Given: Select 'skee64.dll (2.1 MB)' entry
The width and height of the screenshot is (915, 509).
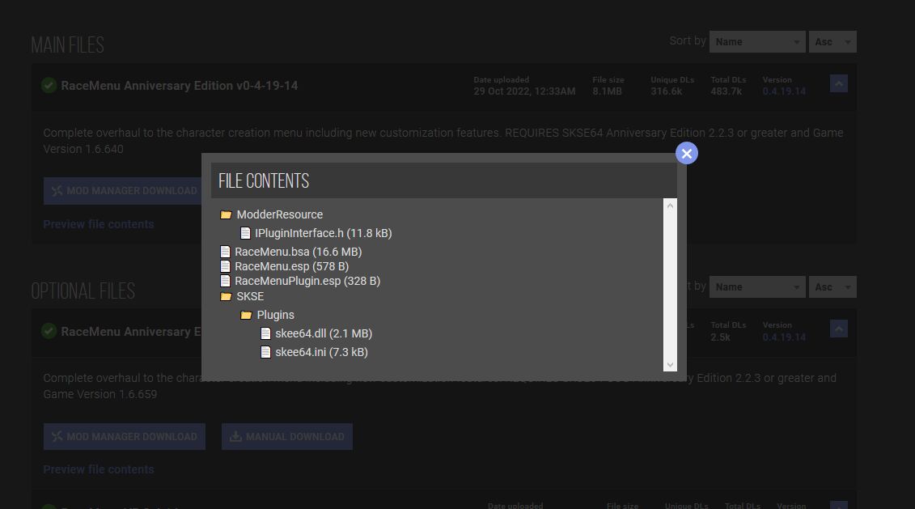Looking at the screenshot, I should pyautogui.click(x=324, y=333).
